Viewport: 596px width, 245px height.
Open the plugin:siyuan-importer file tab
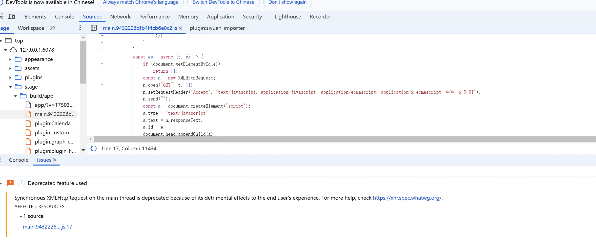pyautogui.click(x=217, y=28)
